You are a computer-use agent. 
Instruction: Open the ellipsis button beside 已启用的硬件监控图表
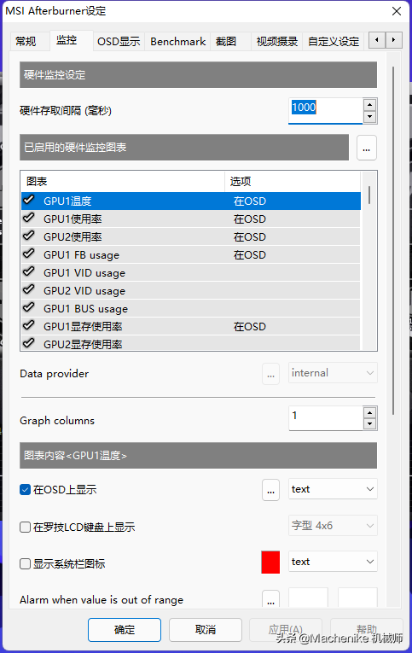(367, 148)
